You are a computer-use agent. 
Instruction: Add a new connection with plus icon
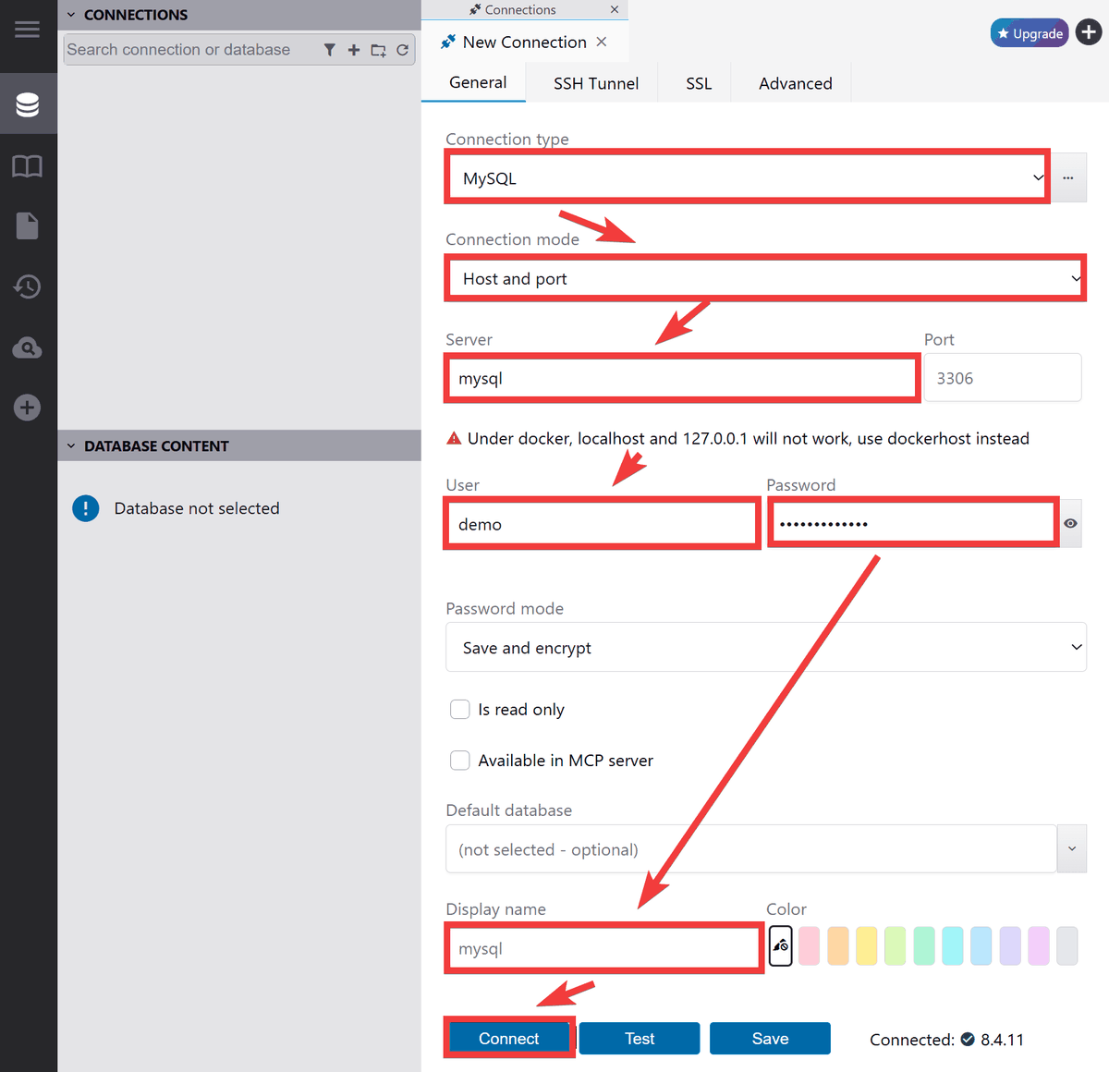pyautogui.click(x=354, y=50)
